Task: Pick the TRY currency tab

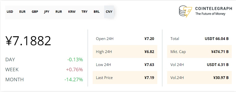Action: [x=84, y=12]
